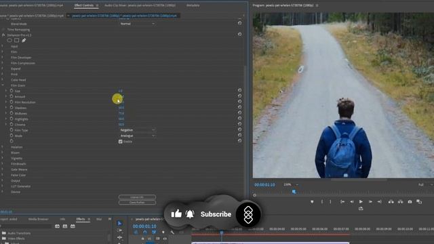Switch to the Media Browser tab
This screenshot has height=244, width=434.
[38, 219]
